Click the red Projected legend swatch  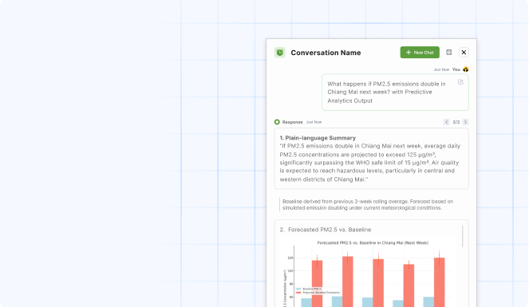(298, 293)
